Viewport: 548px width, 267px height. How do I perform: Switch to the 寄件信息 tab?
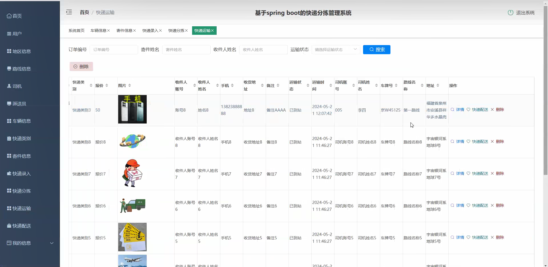124,31
